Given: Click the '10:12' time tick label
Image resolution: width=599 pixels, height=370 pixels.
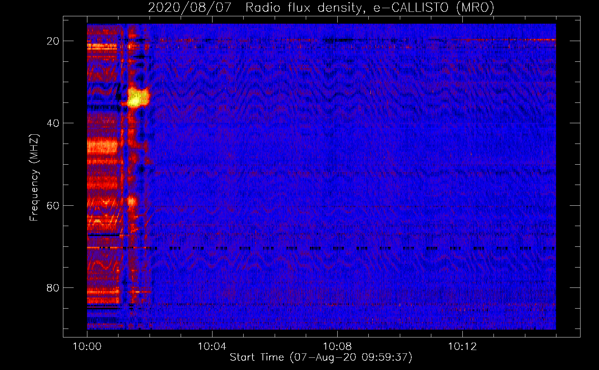Looking at the screenshot, I should click(x=462, y=347).
